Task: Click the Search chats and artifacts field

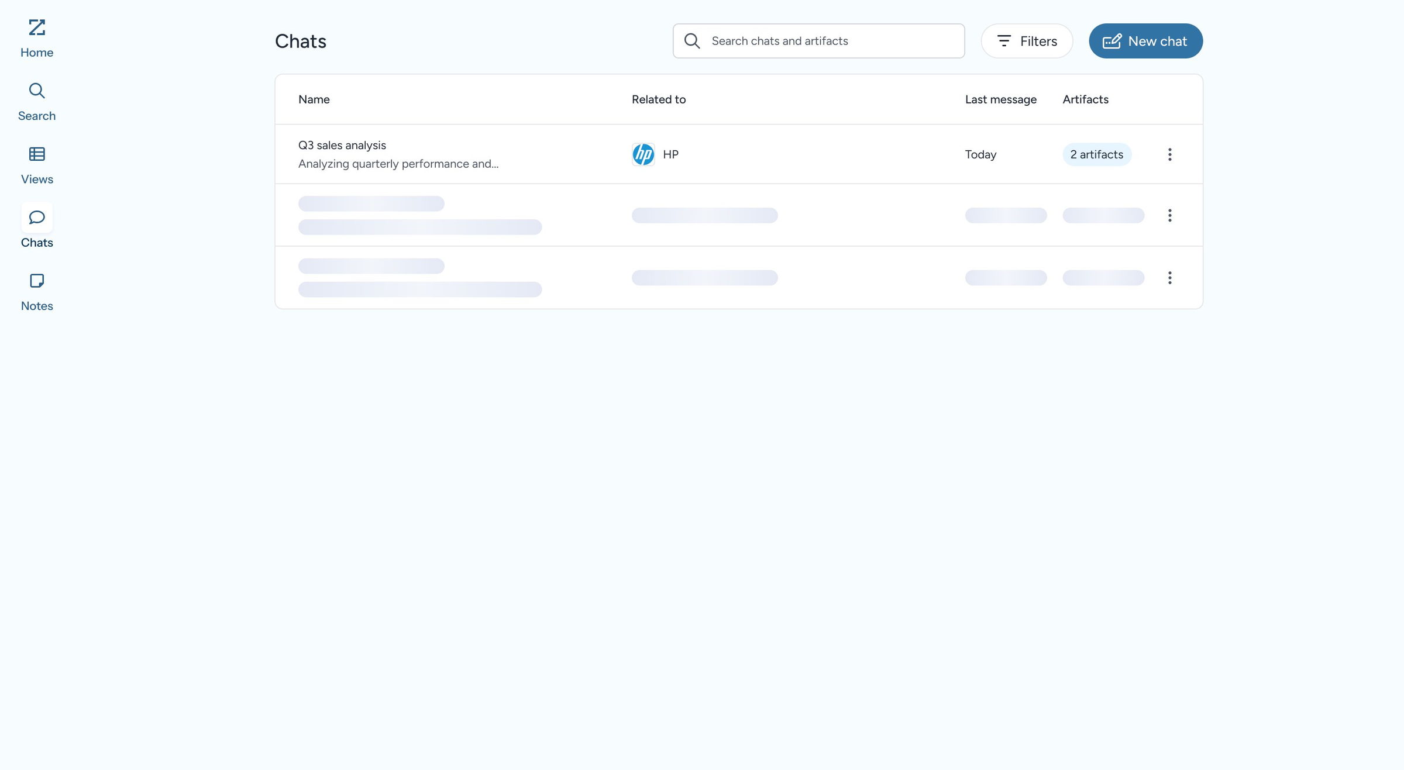Action: click(818, 41)
